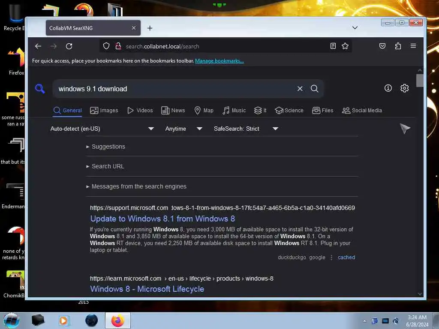Click the learn.microsoft.com result URL

pyautogui.click(x=181, y=278)
